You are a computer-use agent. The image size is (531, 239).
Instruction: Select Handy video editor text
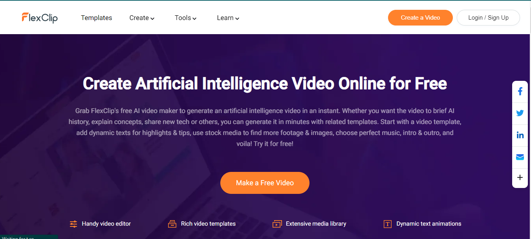106,224
